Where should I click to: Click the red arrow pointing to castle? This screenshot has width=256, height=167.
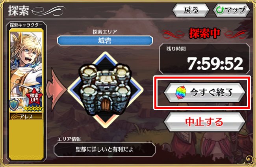56,90
